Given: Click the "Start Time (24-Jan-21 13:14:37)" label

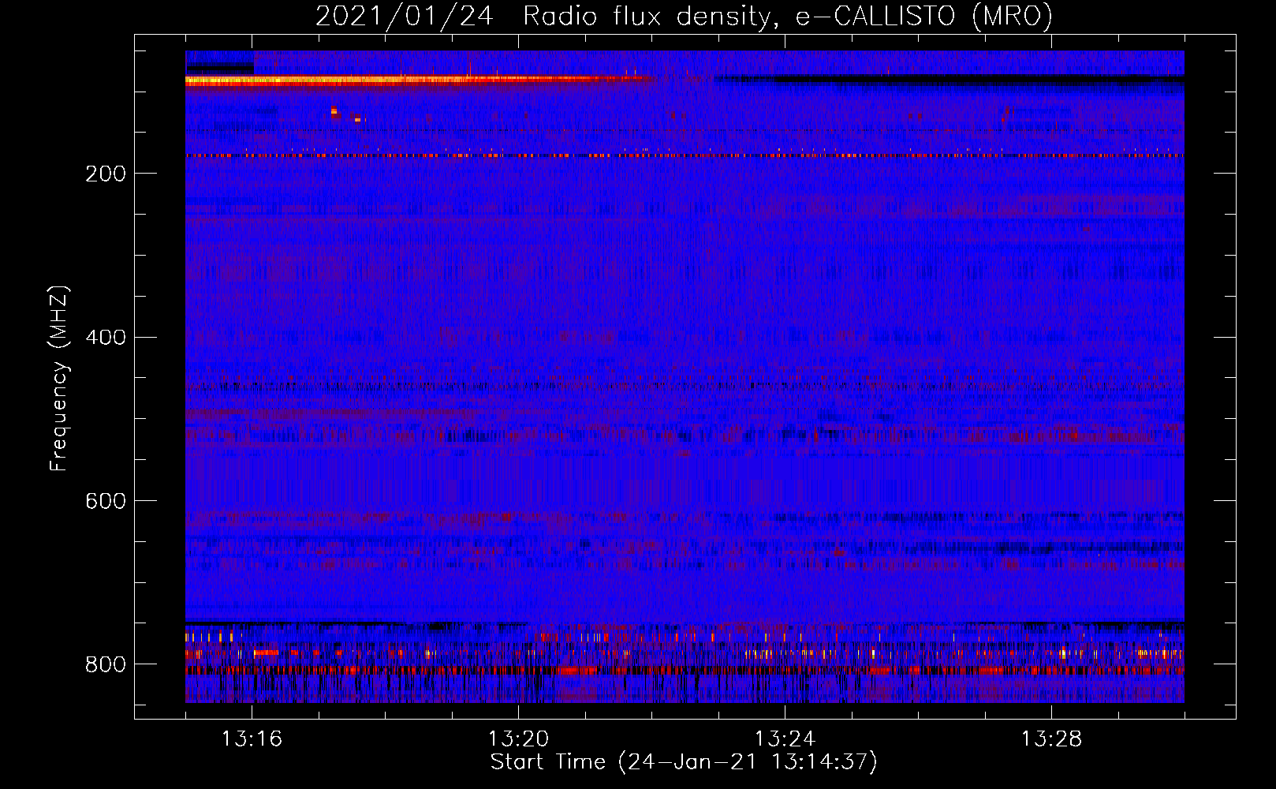Looking at the screenshot, I should [x=684, y=762].
